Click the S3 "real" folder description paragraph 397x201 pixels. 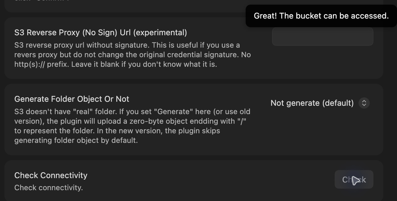click(132, 126)
